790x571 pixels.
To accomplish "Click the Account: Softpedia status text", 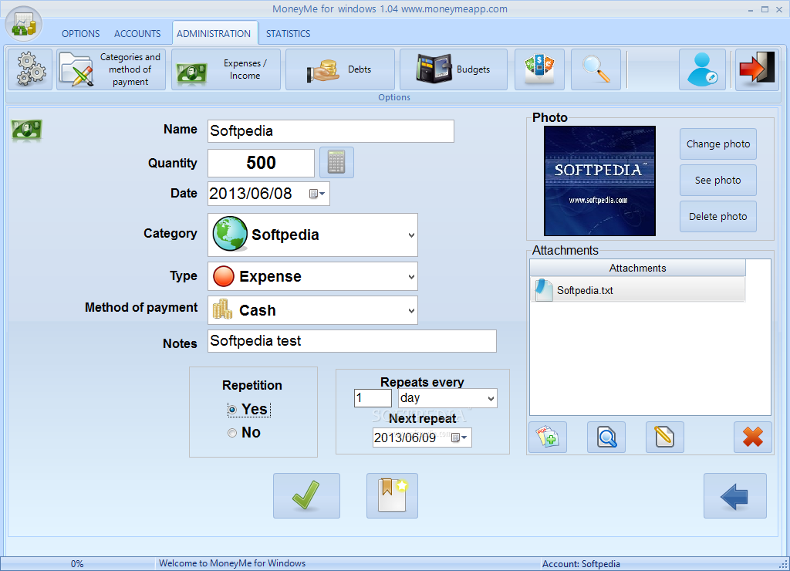I will (x=581, y=564).
